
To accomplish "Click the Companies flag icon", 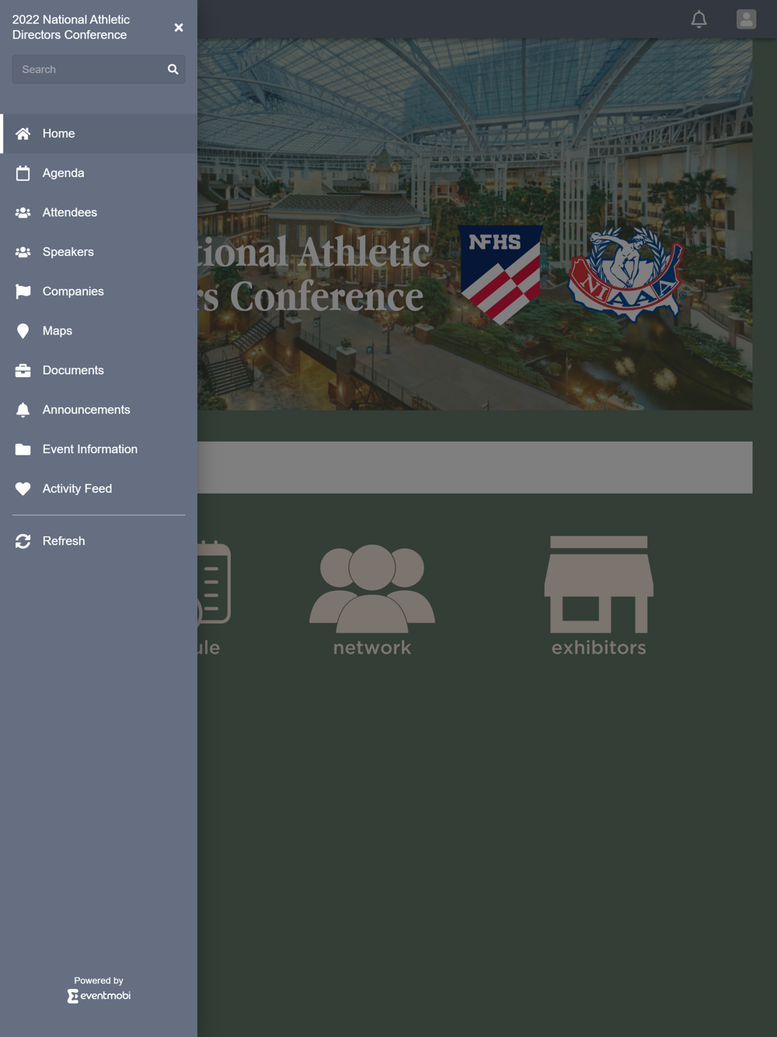I will point(23,292).
